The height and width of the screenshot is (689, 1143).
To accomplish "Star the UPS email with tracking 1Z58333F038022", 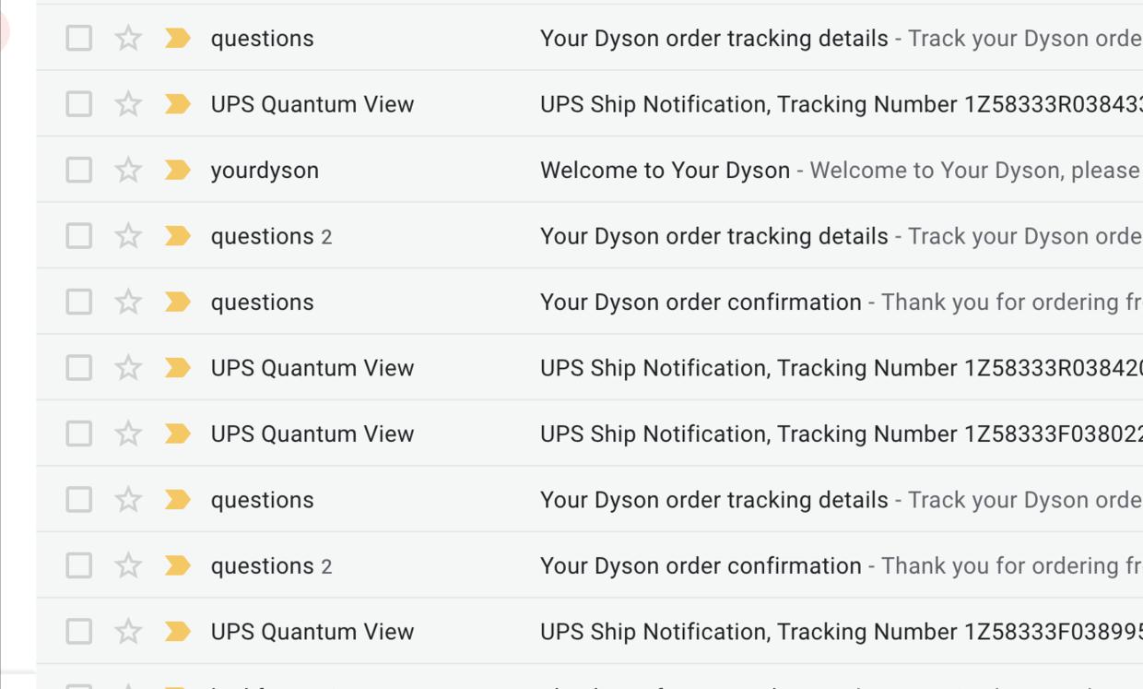I will [x=128, y=434].
